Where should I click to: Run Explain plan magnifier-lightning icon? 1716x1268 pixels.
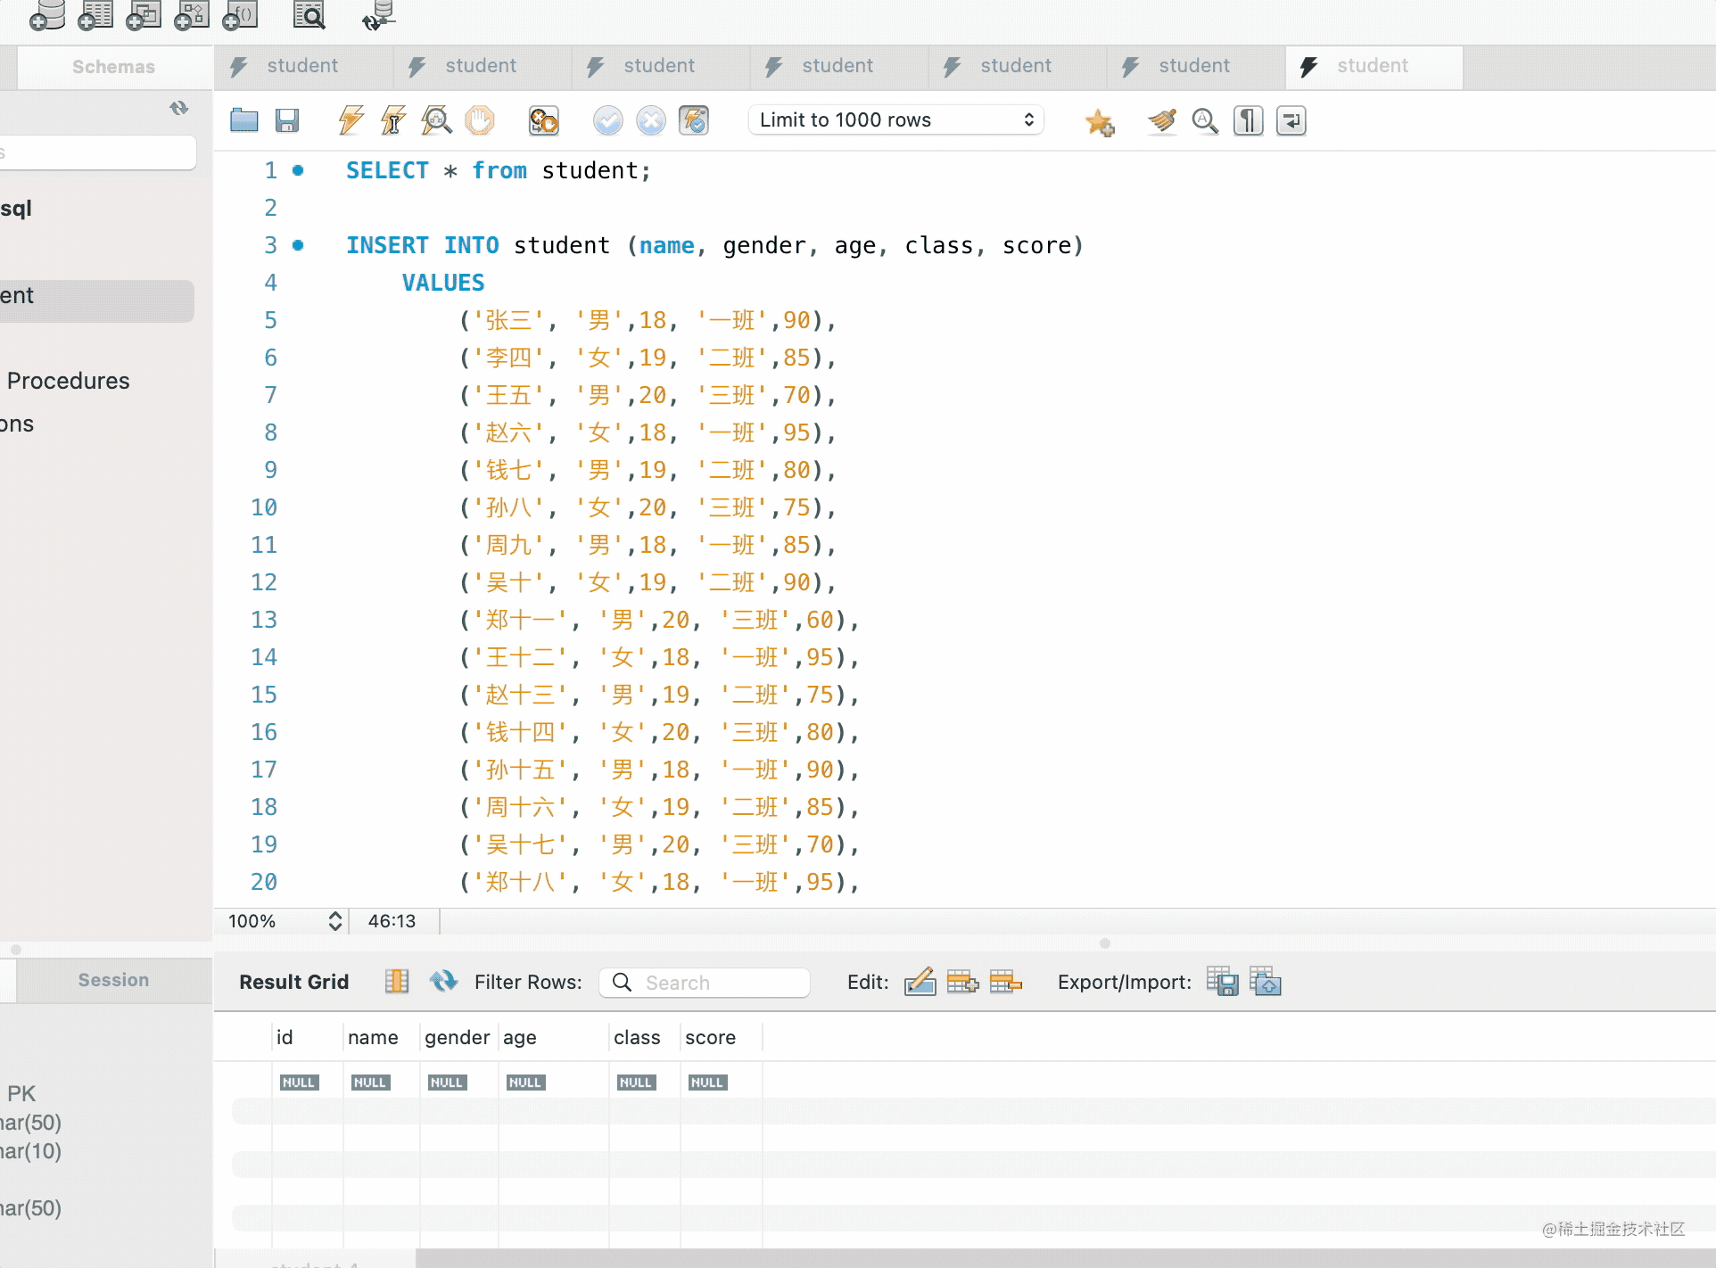coord(436,120)
